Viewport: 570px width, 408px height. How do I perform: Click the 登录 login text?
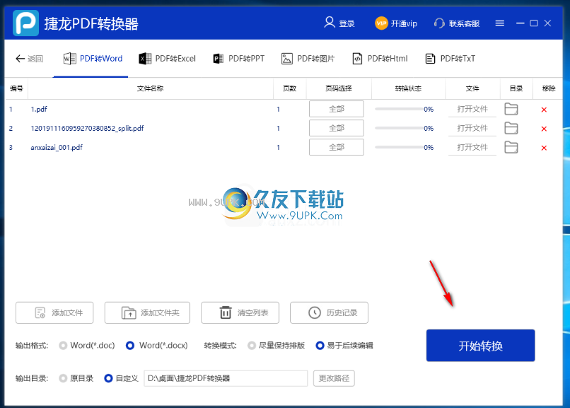pyautogui.click(x=347, y=23)
